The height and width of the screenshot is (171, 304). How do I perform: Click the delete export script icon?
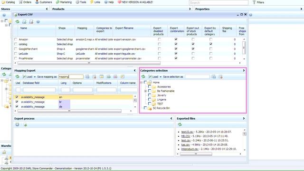(x=31, y=22)
